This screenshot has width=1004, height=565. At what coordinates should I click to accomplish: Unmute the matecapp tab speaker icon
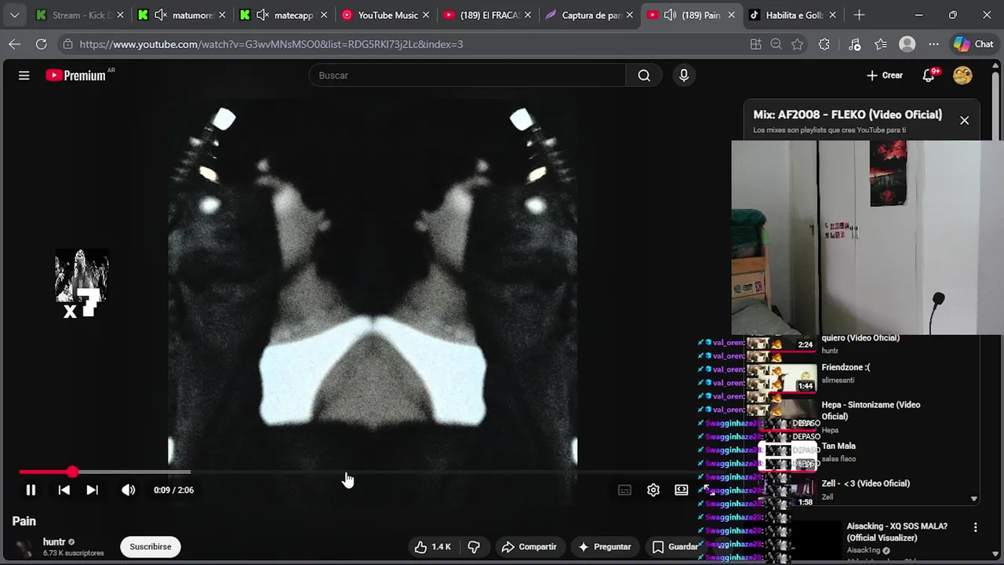tap(262, 15)
